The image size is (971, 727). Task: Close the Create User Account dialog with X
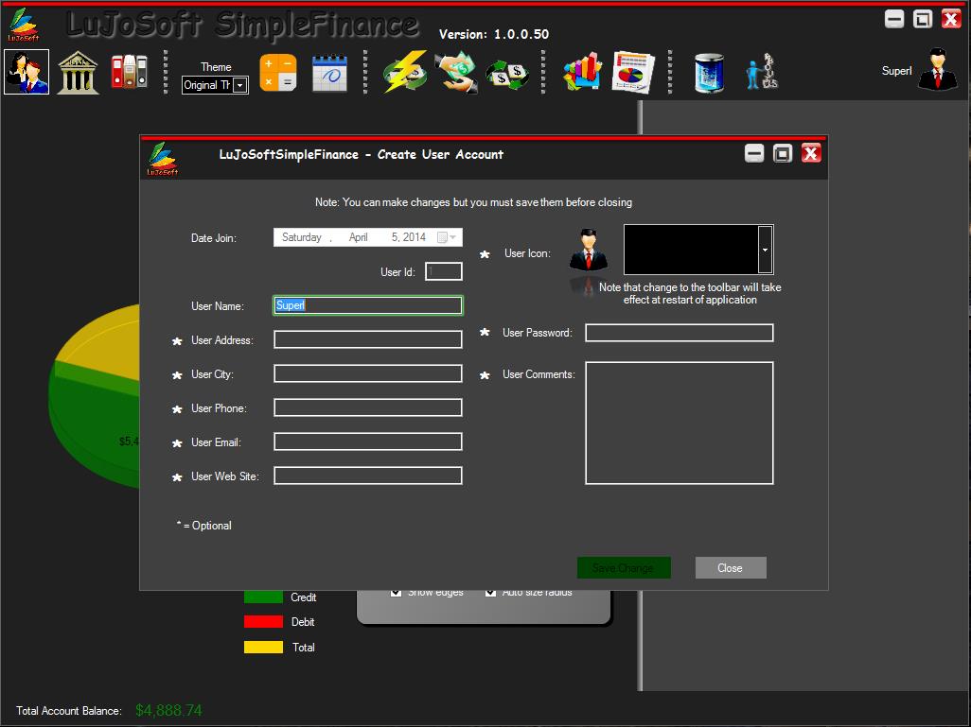811,153
